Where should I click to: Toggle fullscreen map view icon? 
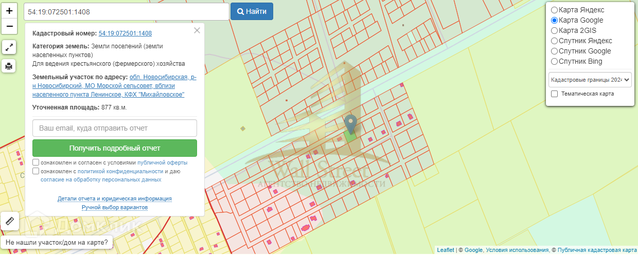(9, 47)
